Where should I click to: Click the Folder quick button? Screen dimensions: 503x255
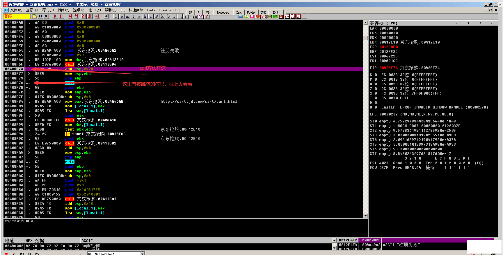pyautogui.click(x=251, y=12)
